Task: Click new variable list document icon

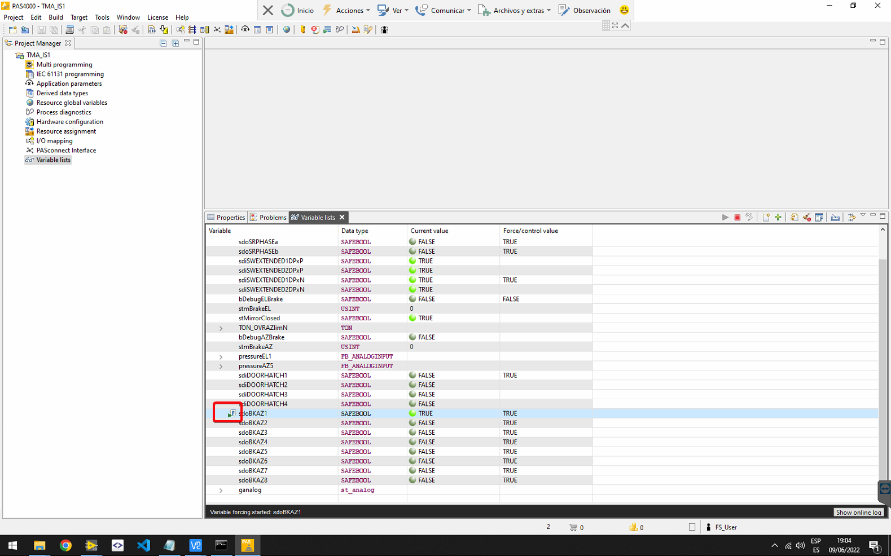Action: click(766, 217)
